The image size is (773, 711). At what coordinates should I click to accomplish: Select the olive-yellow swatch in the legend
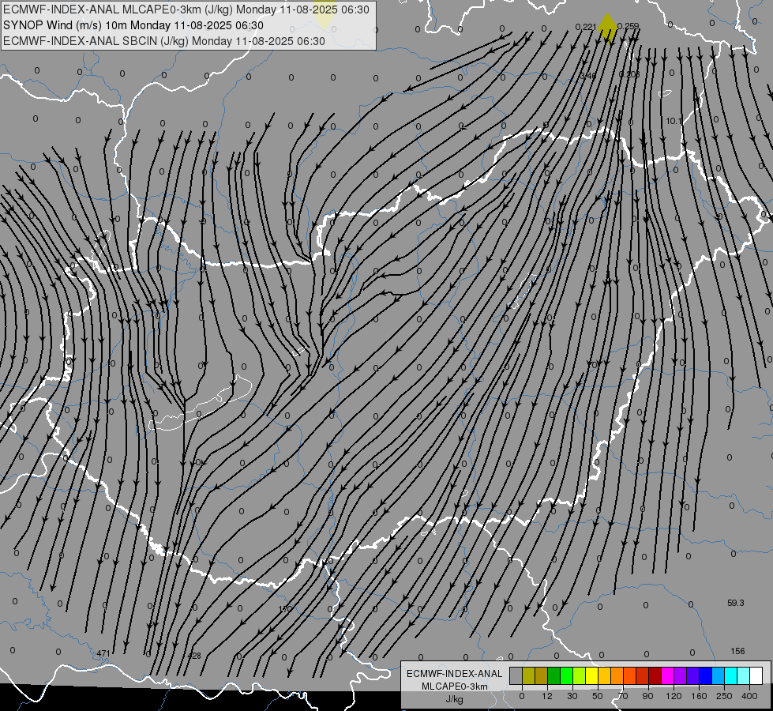tap(528, 675)
